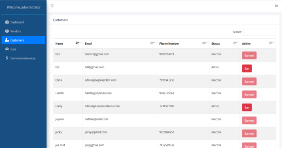Image resolution: width=282 pixels, height=148 pixels.
Task: Click the Dashboard gauge icon
Action: point(7,22)
